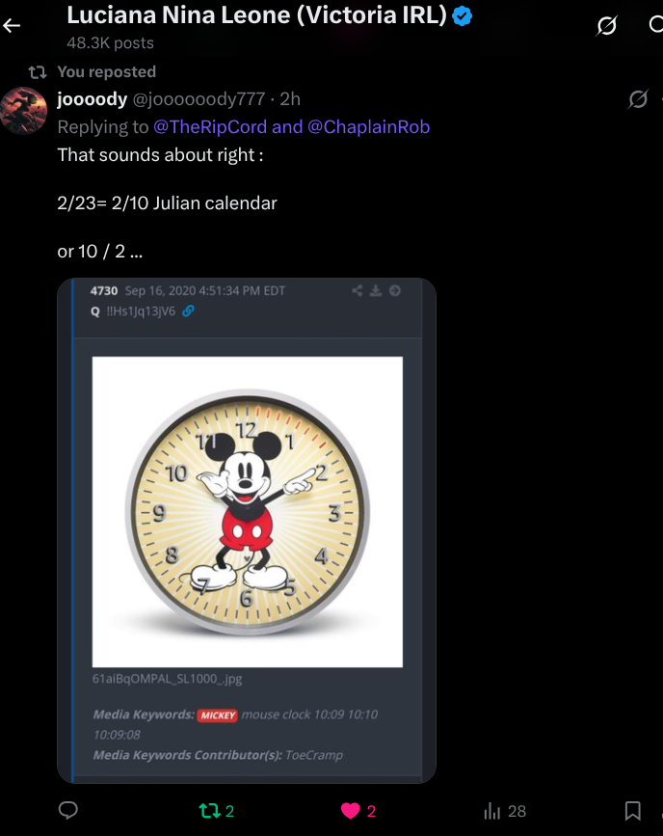
Task: Open the Grok icon in profile header
Action: (606, 25)
